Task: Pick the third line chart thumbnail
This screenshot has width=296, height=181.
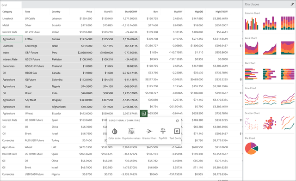Action: click(x=288, y=99)
